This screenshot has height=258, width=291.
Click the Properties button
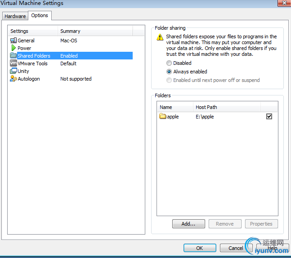(x=261, y=224)
